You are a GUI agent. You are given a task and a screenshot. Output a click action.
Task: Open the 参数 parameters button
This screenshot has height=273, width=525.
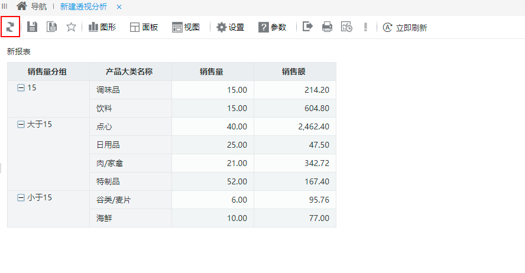272,27
